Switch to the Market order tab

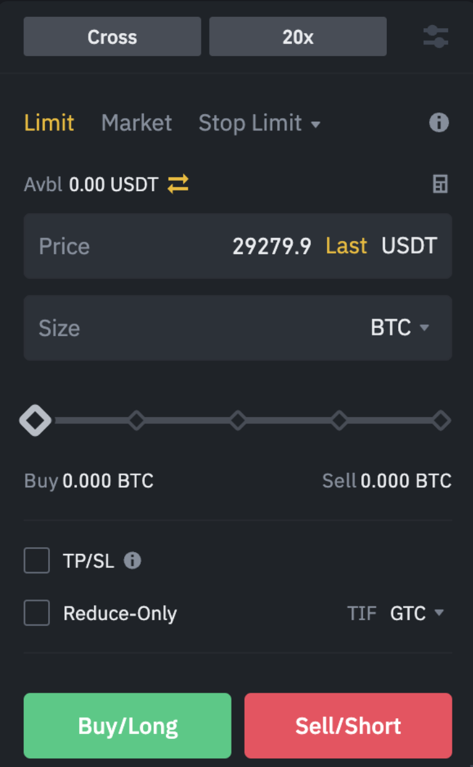pyautogui.click(x=136, y=123)
